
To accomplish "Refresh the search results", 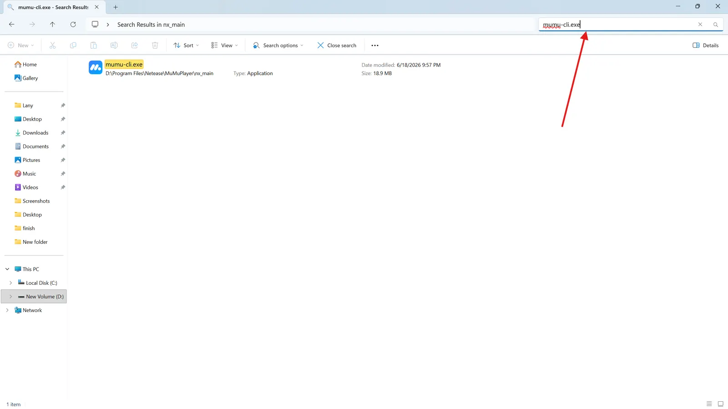I will coord(73,25).
